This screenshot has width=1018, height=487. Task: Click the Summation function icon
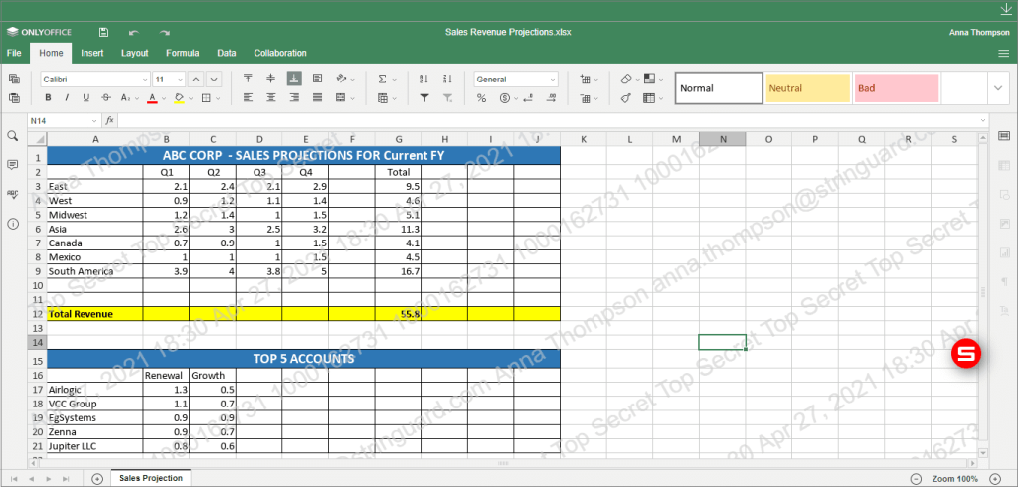point(383,80)
